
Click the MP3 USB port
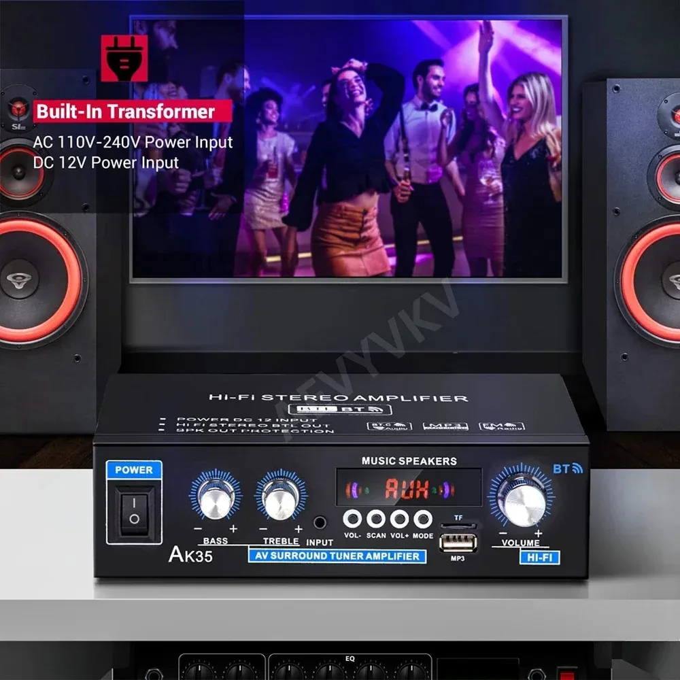458,543
